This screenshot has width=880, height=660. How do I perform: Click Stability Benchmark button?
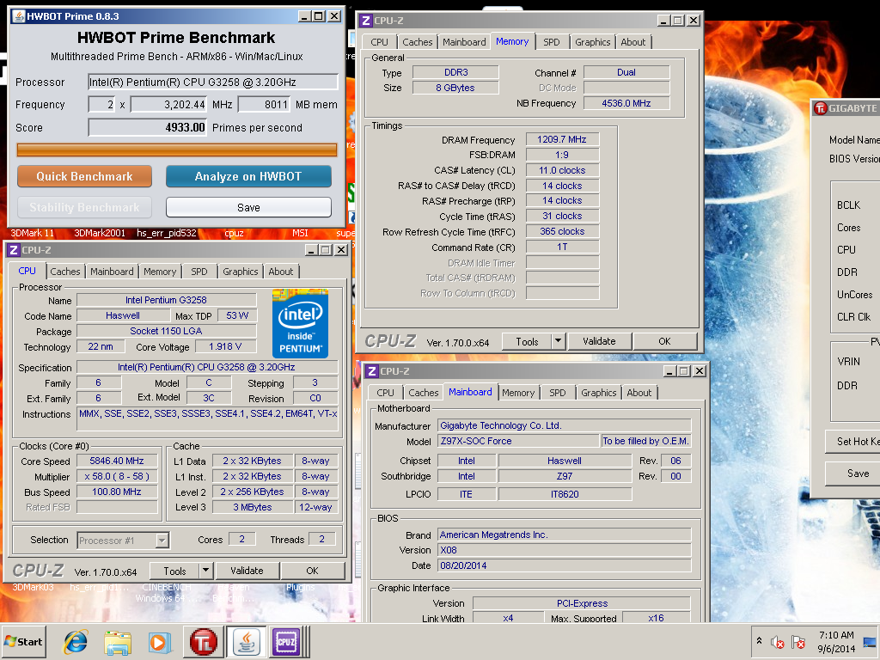[x=85, y=207]
